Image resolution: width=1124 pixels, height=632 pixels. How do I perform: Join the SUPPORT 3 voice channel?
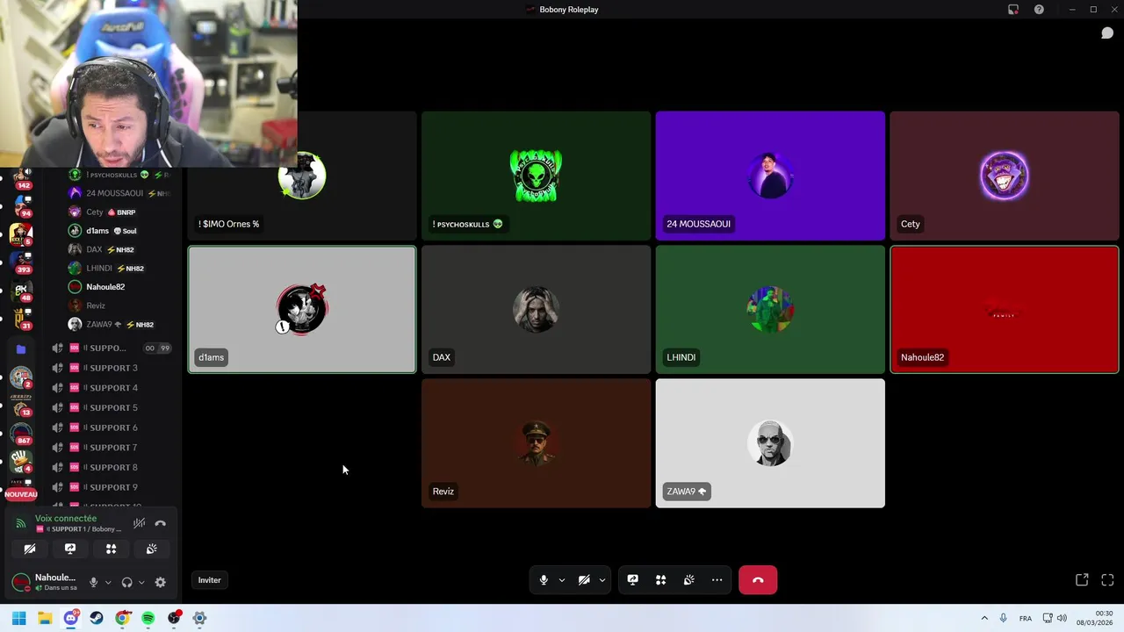click(112, 368)
